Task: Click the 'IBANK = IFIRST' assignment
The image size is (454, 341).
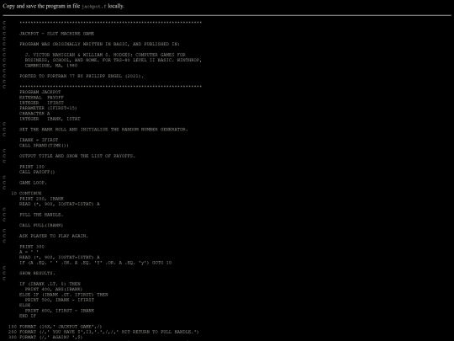Action: 39,140
